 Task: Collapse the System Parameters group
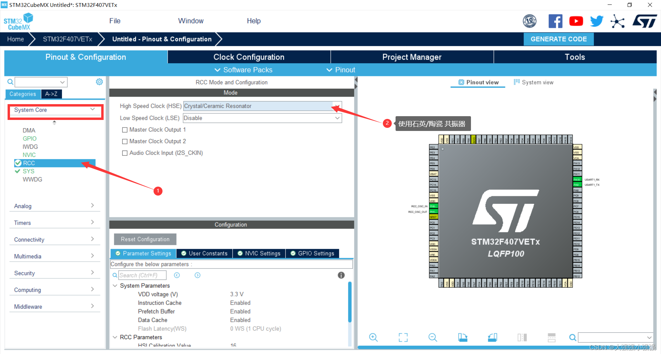(115, 286)
